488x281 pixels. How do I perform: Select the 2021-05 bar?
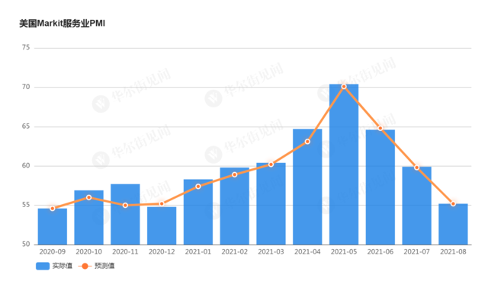click(344, 164)
